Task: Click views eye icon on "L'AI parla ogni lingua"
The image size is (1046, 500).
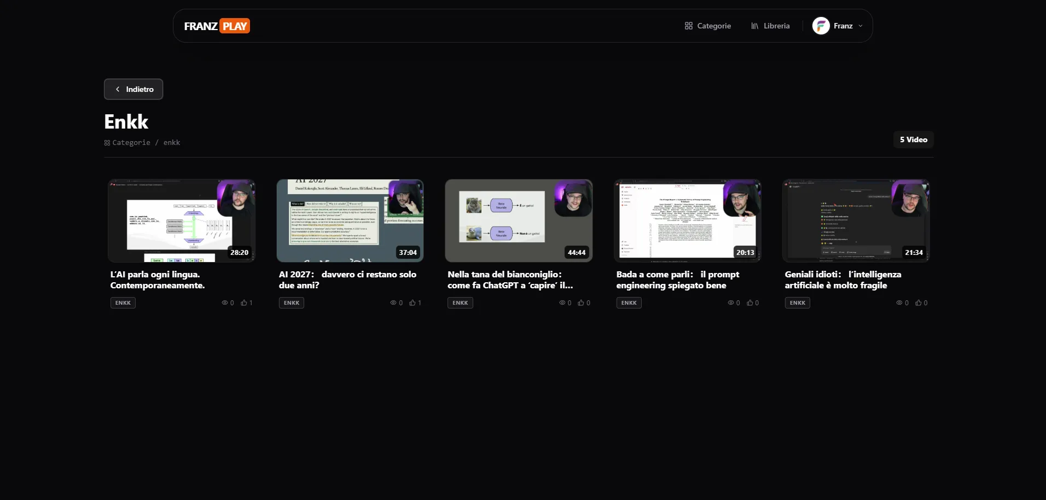Action: 224,303
